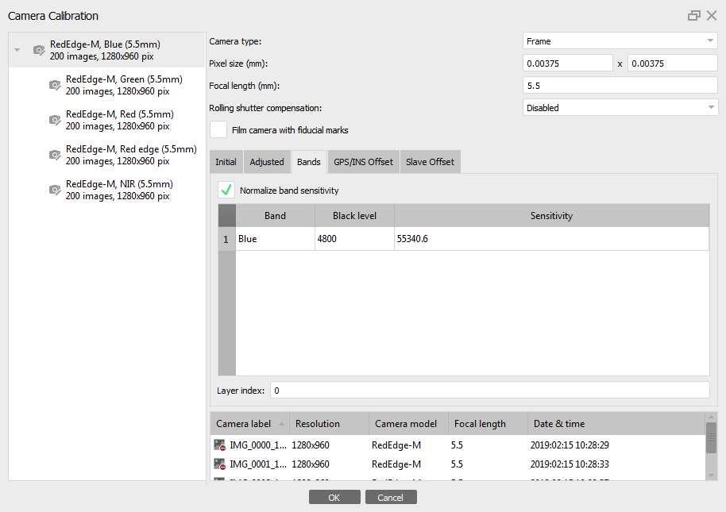
Task: Click the pixel size width field
Action: (x=568, y=63)
